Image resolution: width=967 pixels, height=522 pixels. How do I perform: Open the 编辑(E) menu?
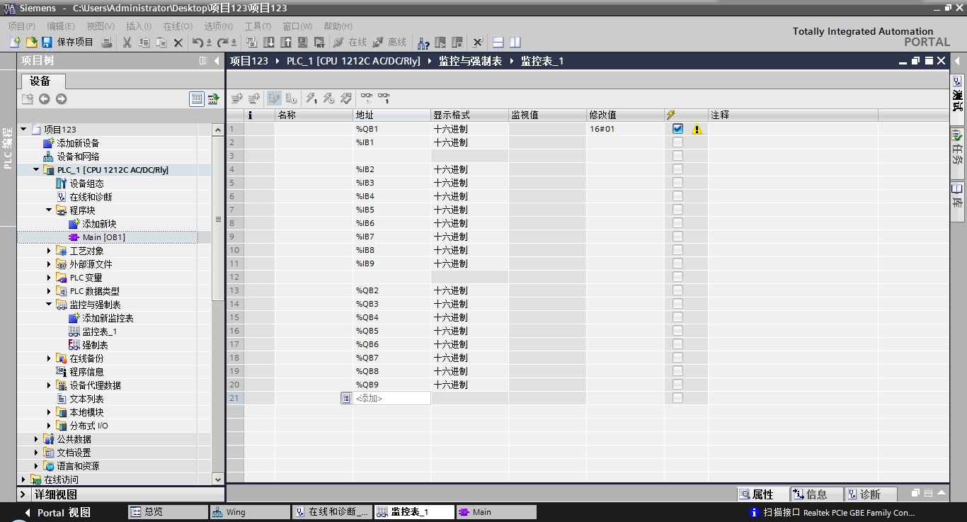pyautogui.click(x=61, y=26)
